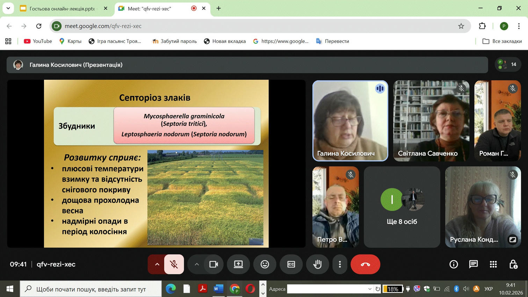The height and width of the screenshot is (297, 528).
Task: Unmute the microphone
Action: (x=174, y=265)
